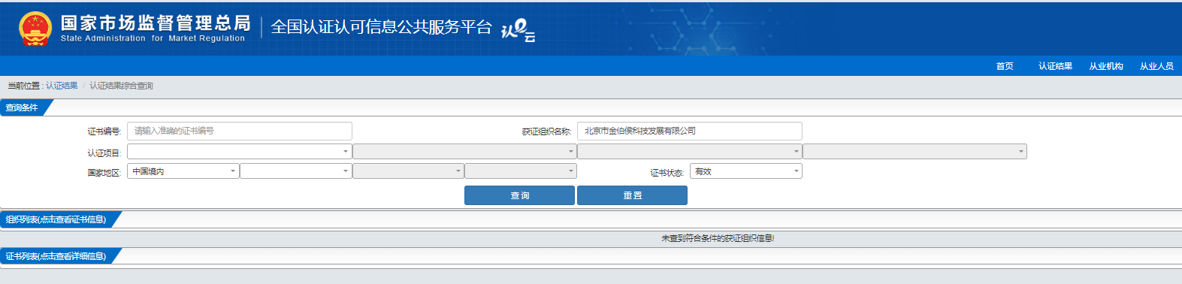Click the 证书状态 label
The image size is (1182, 284).
click(667, 173)
